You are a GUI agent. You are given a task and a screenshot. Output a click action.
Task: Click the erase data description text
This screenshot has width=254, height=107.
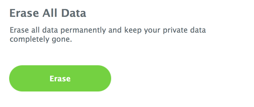[x=107, y=35]
